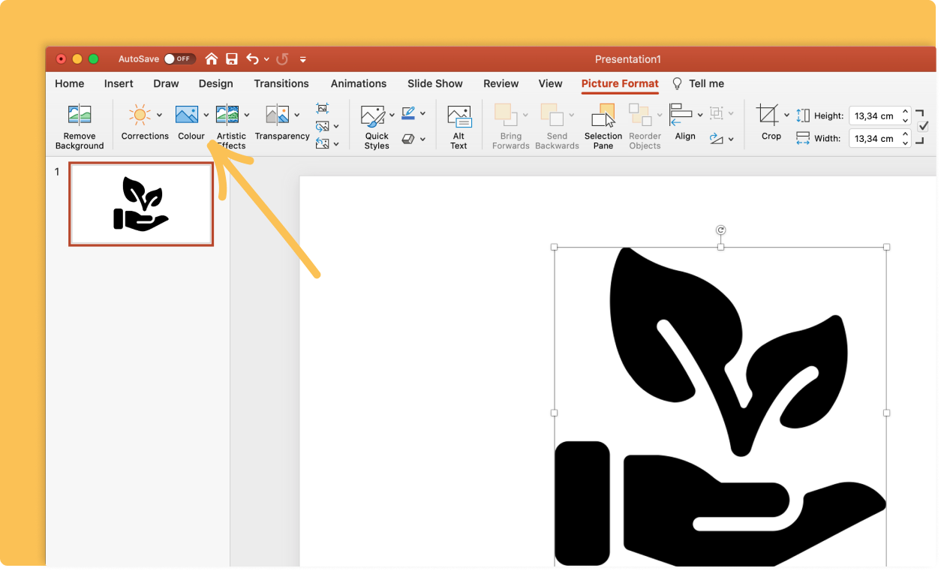Viewport: 941px width, 571px height.
Task: Enable the lock aspect ratio checkbox
Action: pos(923,126)
